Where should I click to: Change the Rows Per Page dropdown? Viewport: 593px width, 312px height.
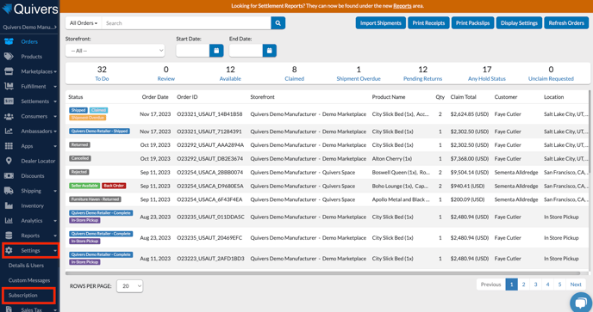[129, 286]
